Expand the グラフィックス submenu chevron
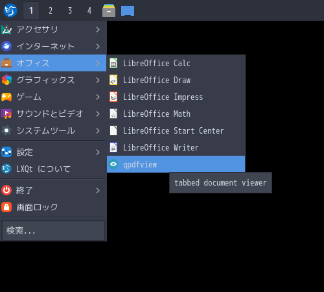The image size is (324, 292). coord(98,80)
